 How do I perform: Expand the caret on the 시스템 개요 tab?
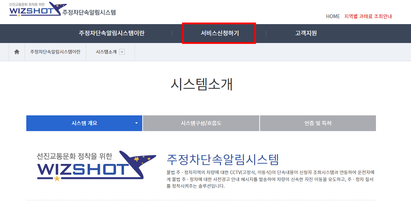pyautogui.click(x=136, y=123)
